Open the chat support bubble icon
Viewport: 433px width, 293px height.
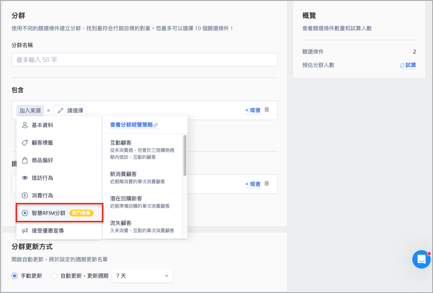pos(422,259)
